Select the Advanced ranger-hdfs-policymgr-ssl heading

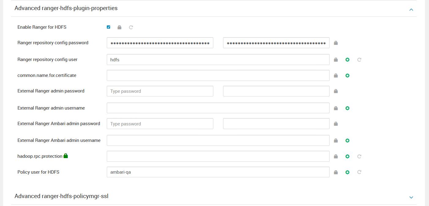61,196
